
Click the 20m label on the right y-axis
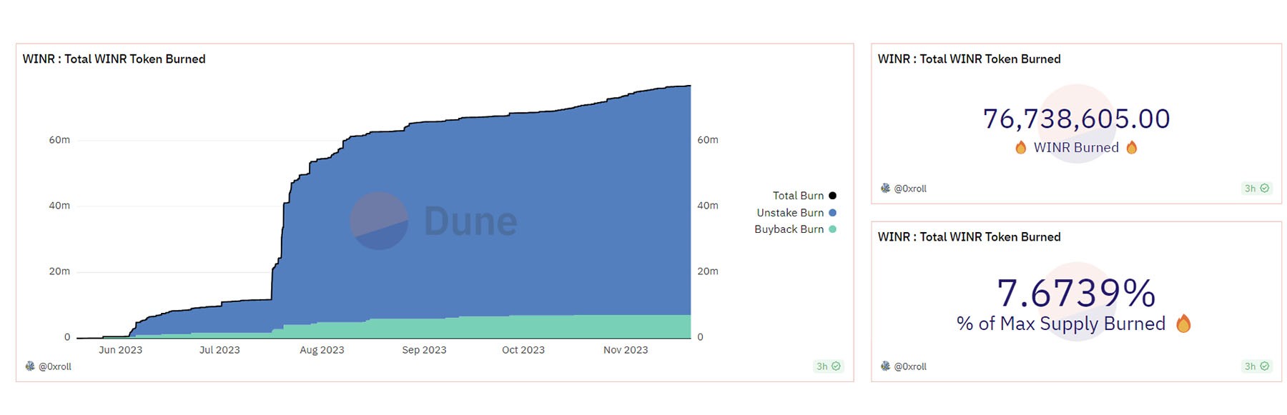[708, 271]
